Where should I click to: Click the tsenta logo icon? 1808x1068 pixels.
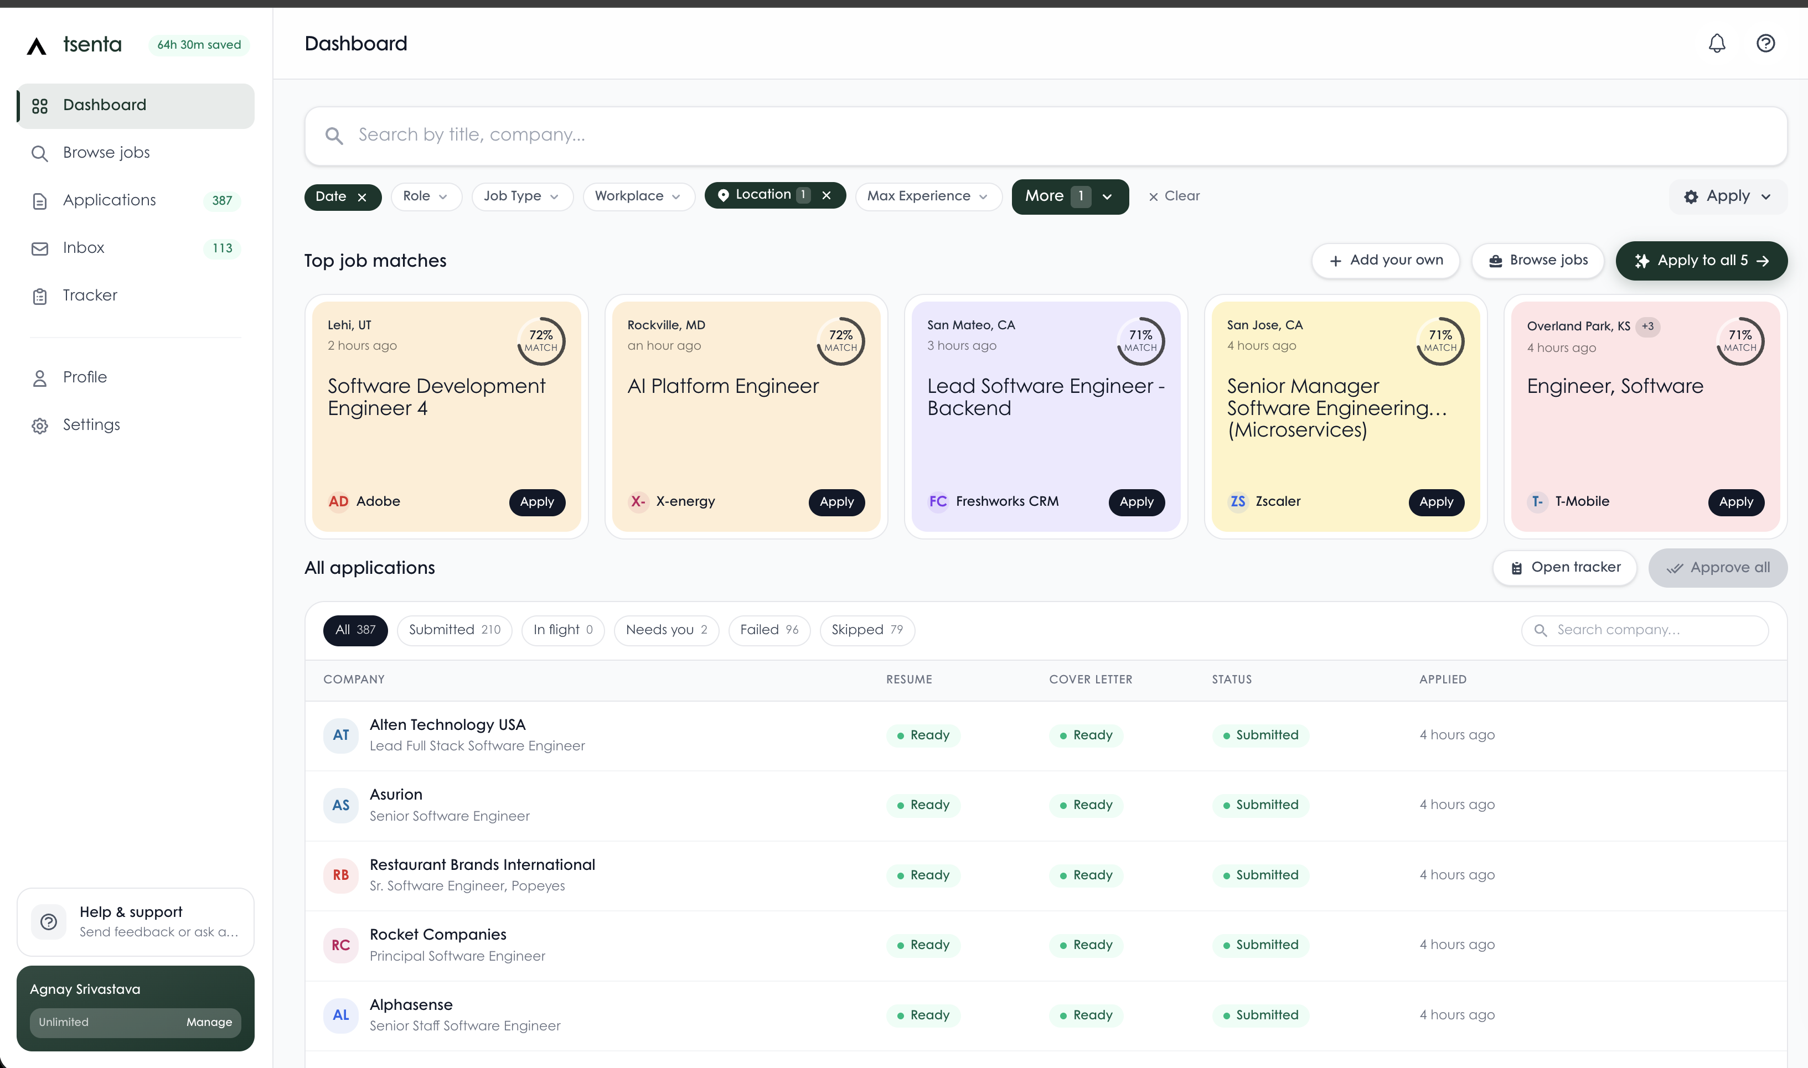tap(37, 46)
